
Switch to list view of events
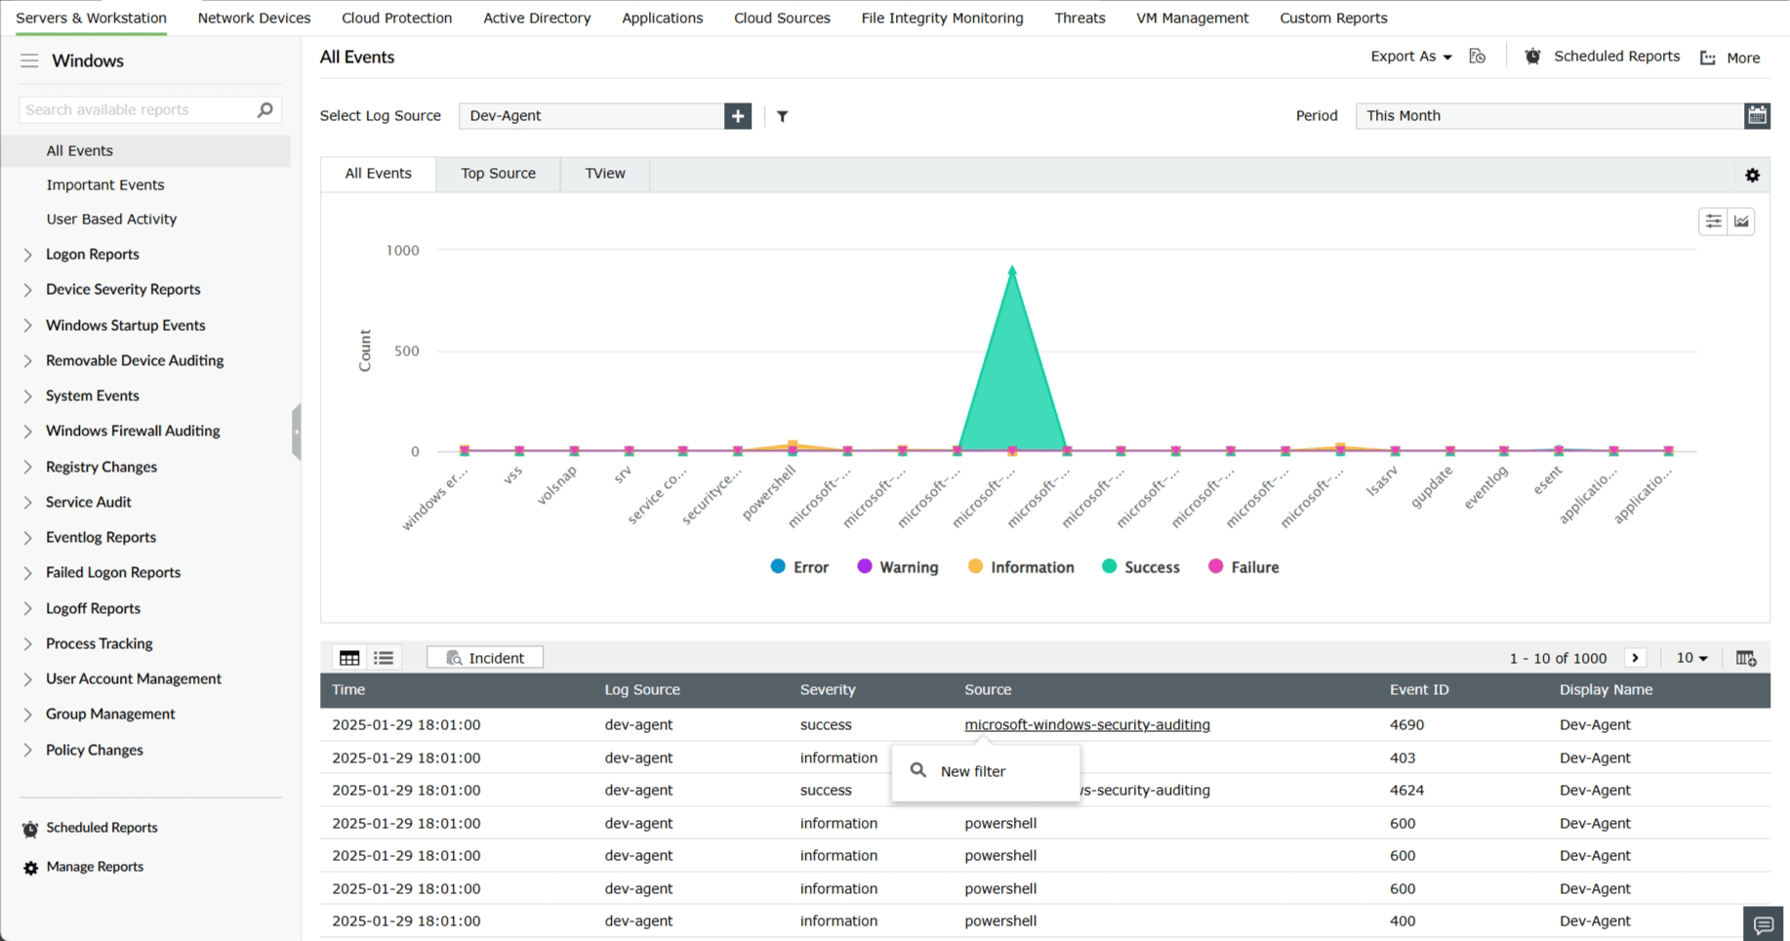[x=384, y=657]
